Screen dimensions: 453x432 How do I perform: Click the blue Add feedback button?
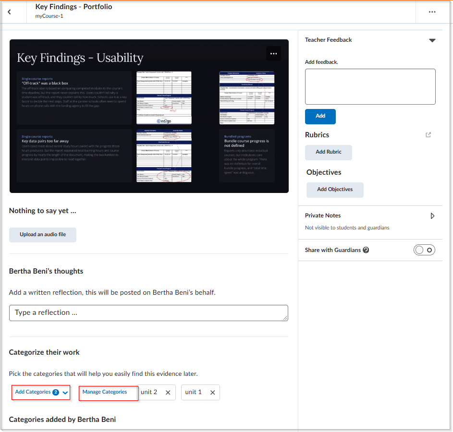pos(320,116)
